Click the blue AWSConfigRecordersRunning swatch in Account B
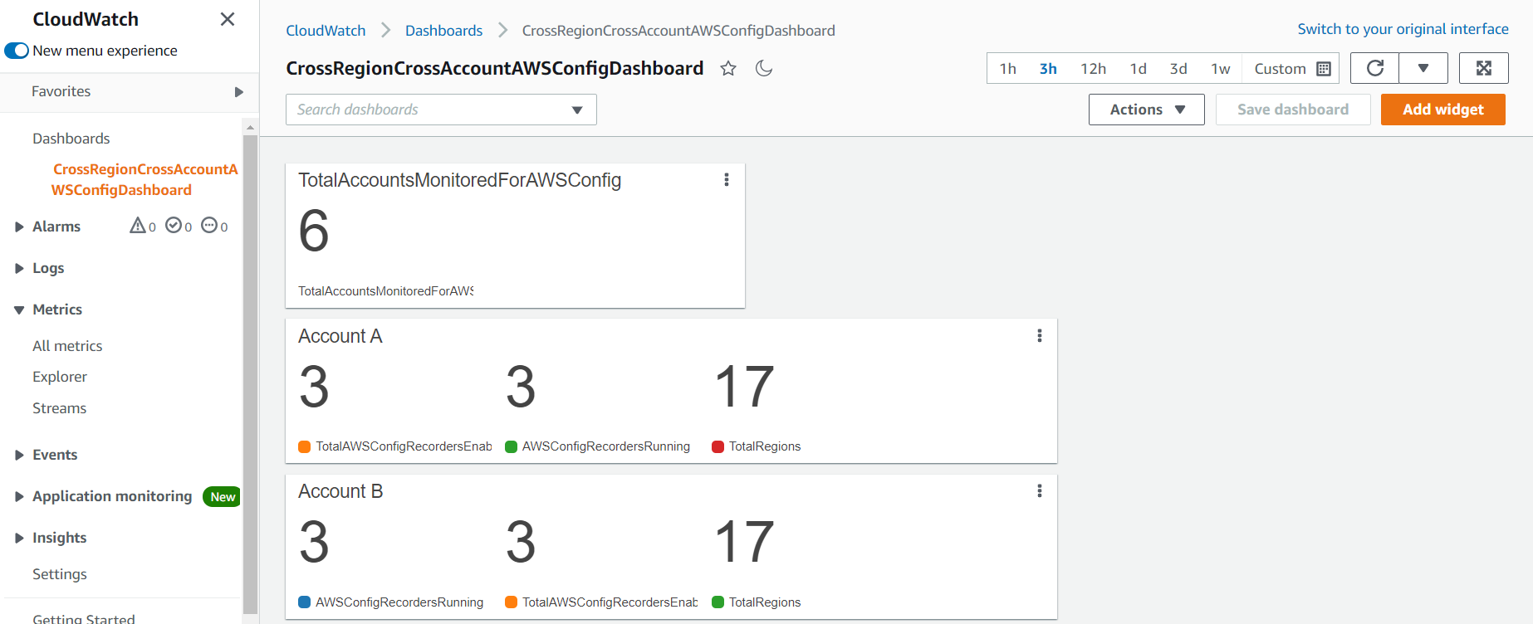 point(305,602)
